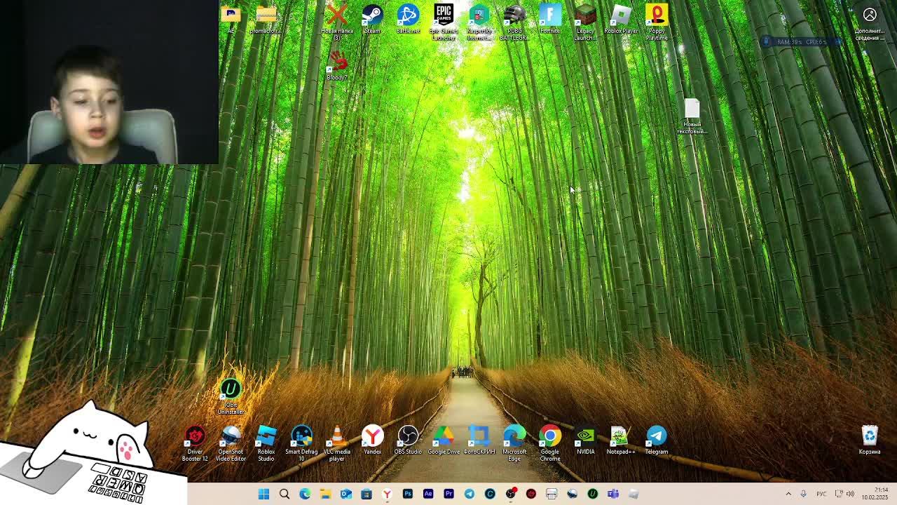Open Outlook from the taskbar
897x505 pixels.
pyautogui.click(x=346, y=494)
